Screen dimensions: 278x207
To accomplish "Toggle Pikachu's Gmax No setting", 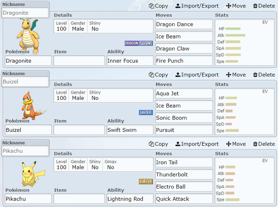I will coord(110,164).
